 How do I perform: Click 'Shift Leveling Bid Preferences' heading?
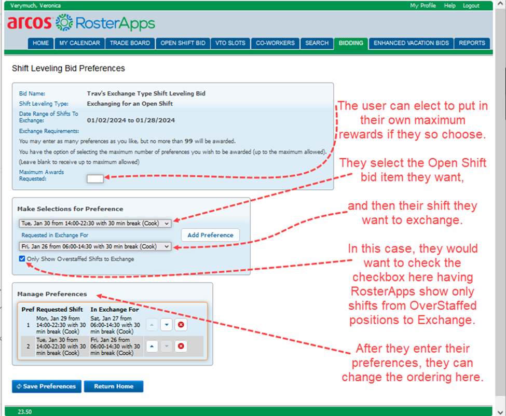69,68
